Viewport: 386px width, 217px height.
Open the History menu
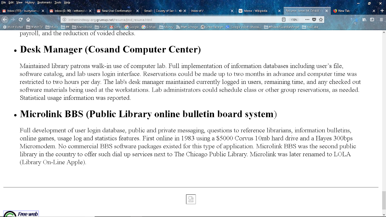[30, 2]
